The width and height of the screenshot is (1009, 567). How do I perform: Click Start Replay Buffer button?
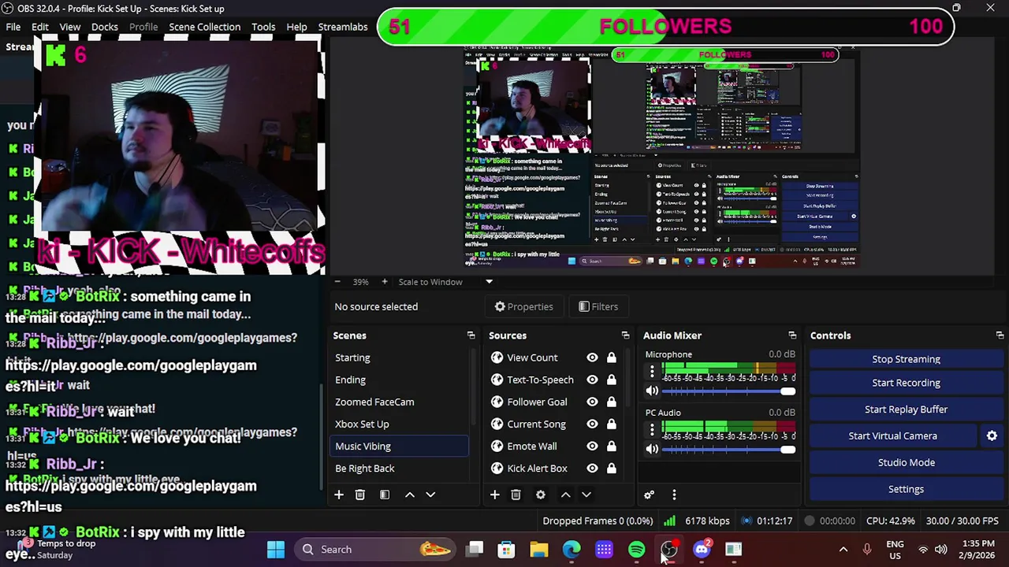[907, 409]
